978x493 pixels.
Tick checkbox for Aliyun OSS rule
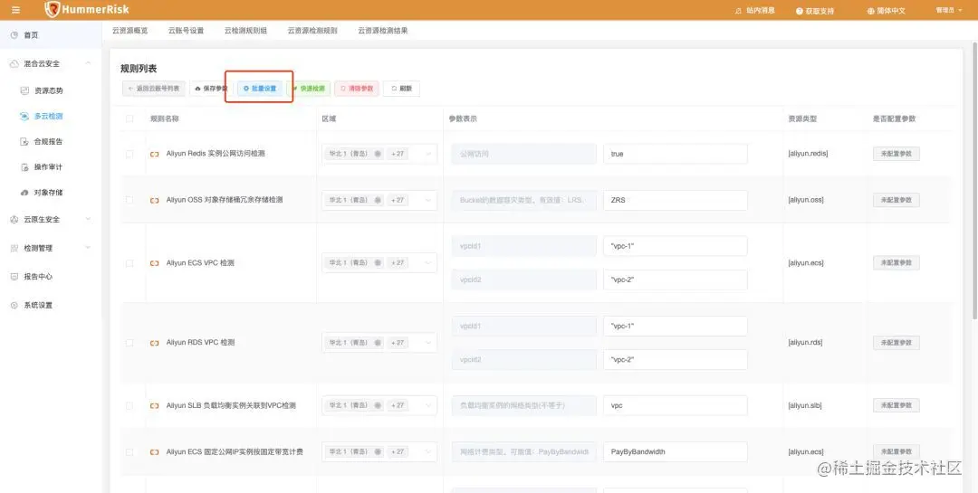point(129,200)
